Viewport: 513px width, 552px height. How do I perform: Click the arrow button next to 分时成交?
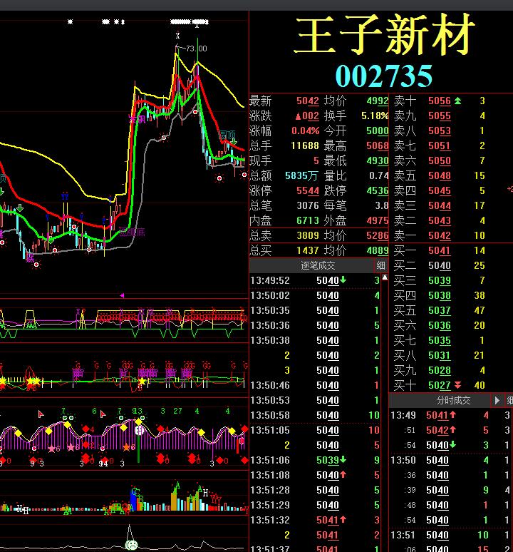497,400
